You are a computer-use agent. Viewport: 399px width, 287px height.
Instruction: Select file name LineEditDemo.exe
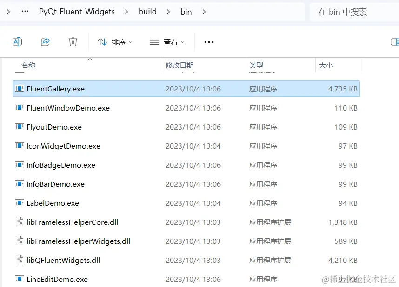pos(57,280)
